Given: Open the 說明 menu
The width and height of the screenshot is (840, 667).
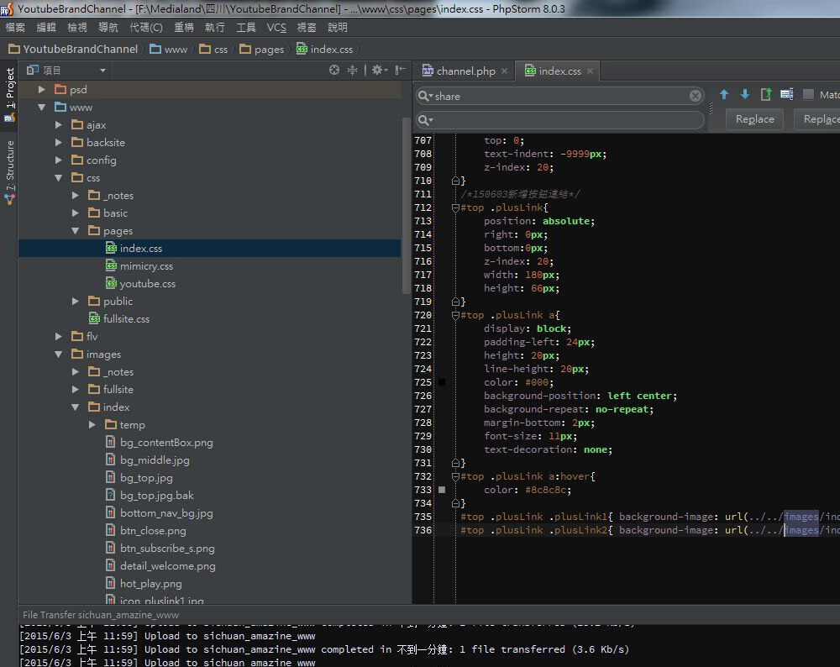Looking at the screenshot, I should point(338,28).
